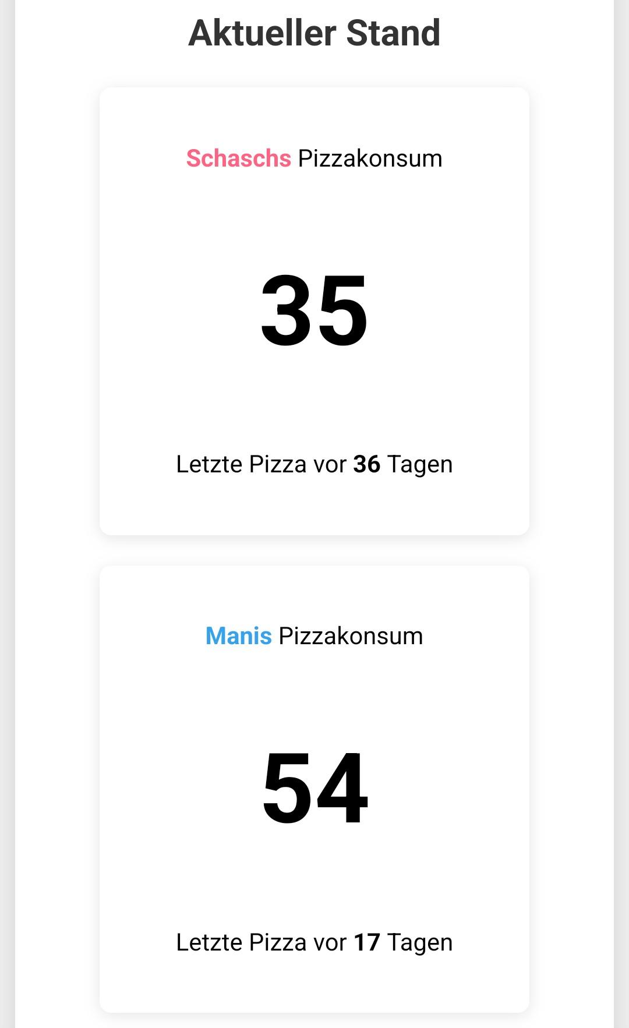The height and width of the screenshot is (1028, 629).
Task: Click the blue Manis name
Action: pos(238,636)
